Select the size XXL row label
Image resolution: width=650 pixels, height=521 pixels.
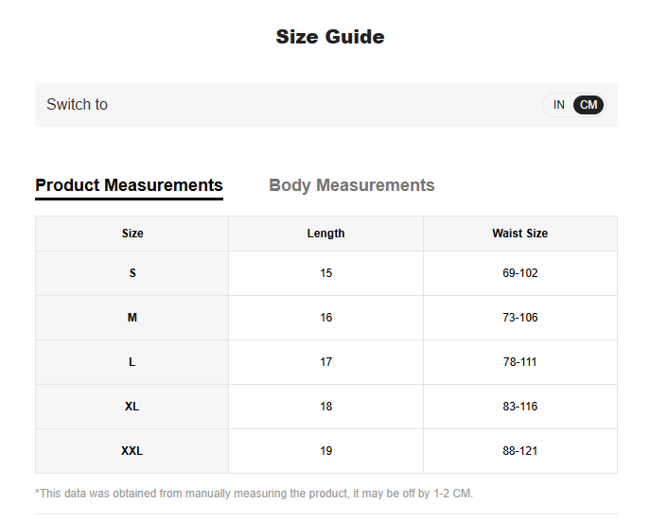tap(132, 451)
